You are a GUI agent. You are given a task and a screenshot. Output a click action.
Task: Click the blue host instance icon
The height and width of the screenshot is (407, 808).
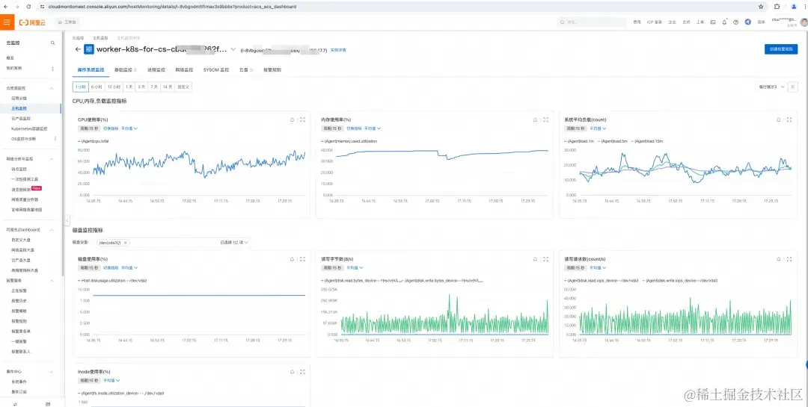click(88, 49)
